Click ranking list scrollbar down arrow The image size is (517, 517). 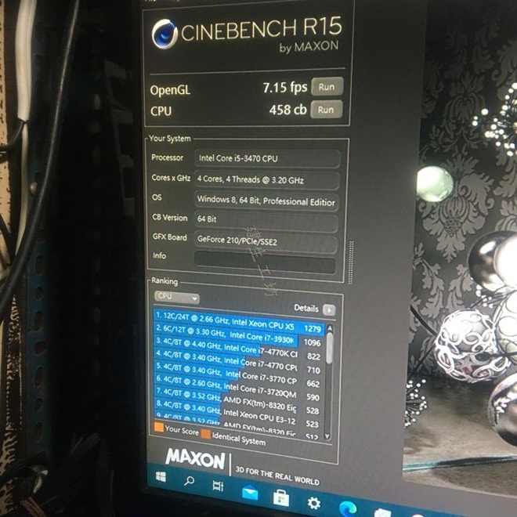(x=327, y=436)
